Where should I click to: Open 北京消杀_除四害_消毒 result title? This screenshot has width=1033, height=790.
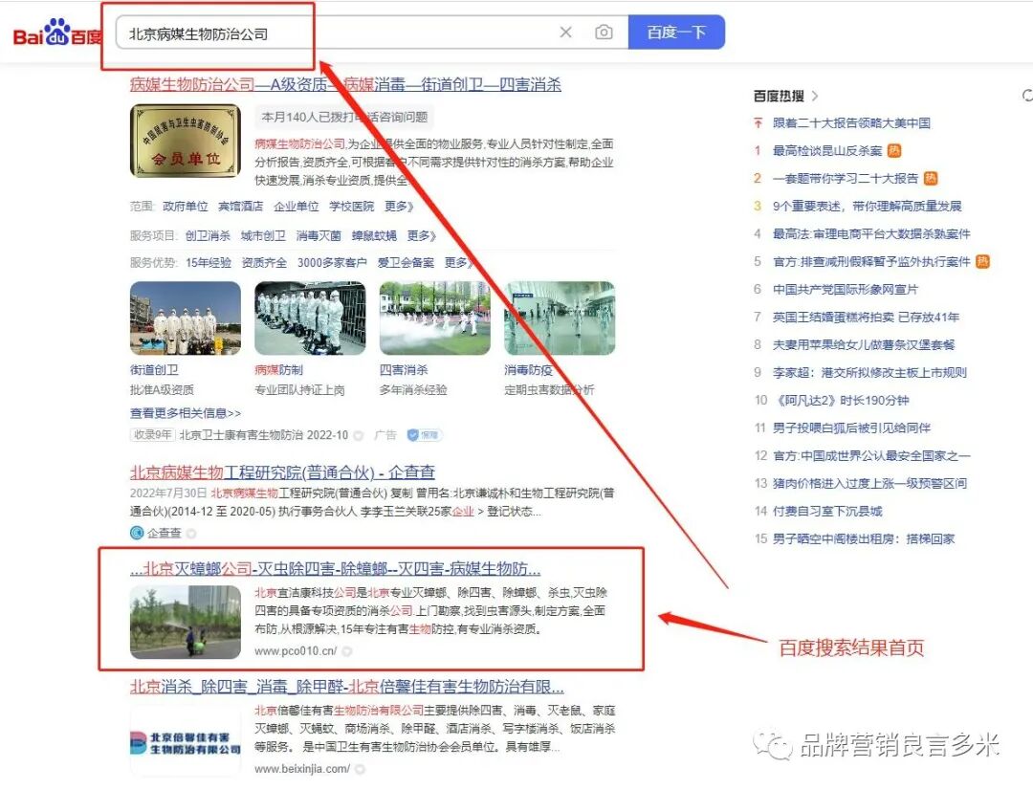point(346,687)
